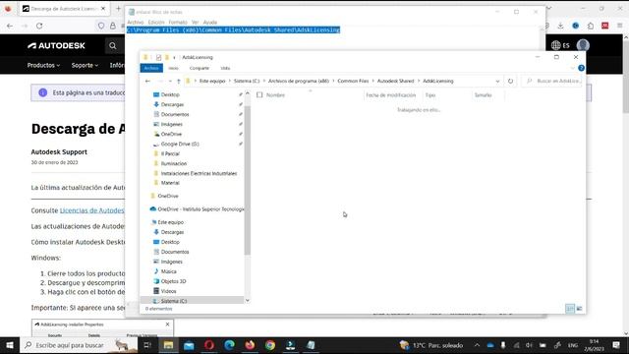Open Properties from Explorer's quick access toolbar
629x354 pixels.
pos(158,57)
